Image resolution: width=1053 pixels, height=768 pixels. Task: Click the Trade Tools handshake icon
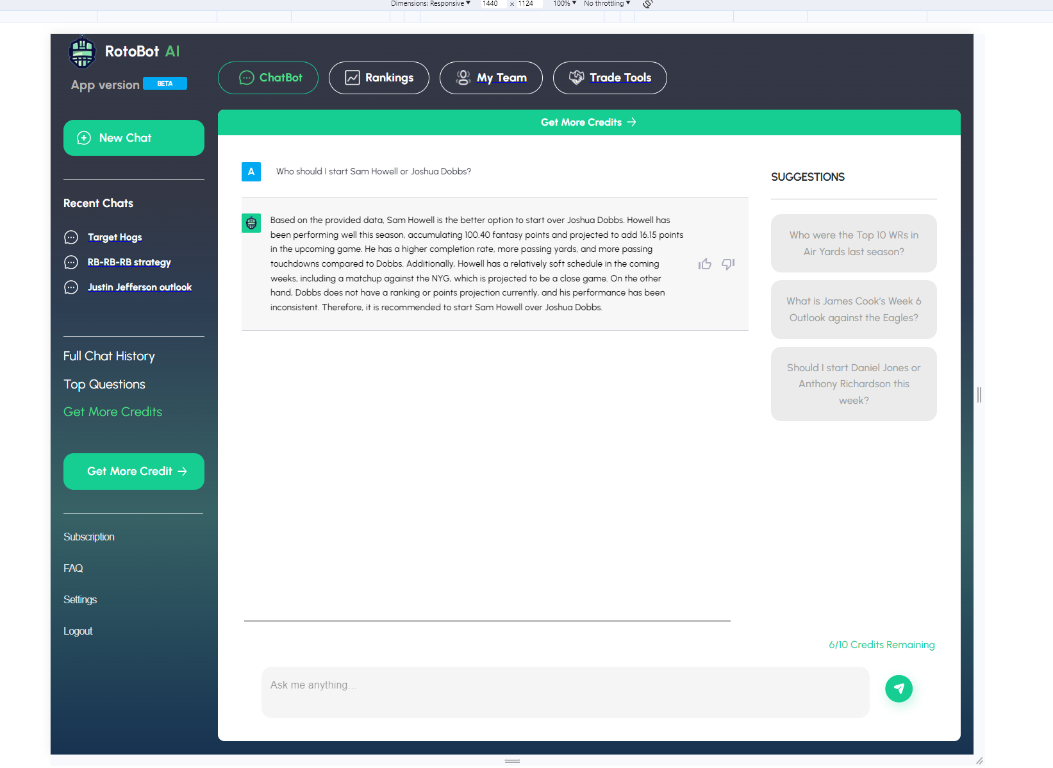(x=576, y=78)
